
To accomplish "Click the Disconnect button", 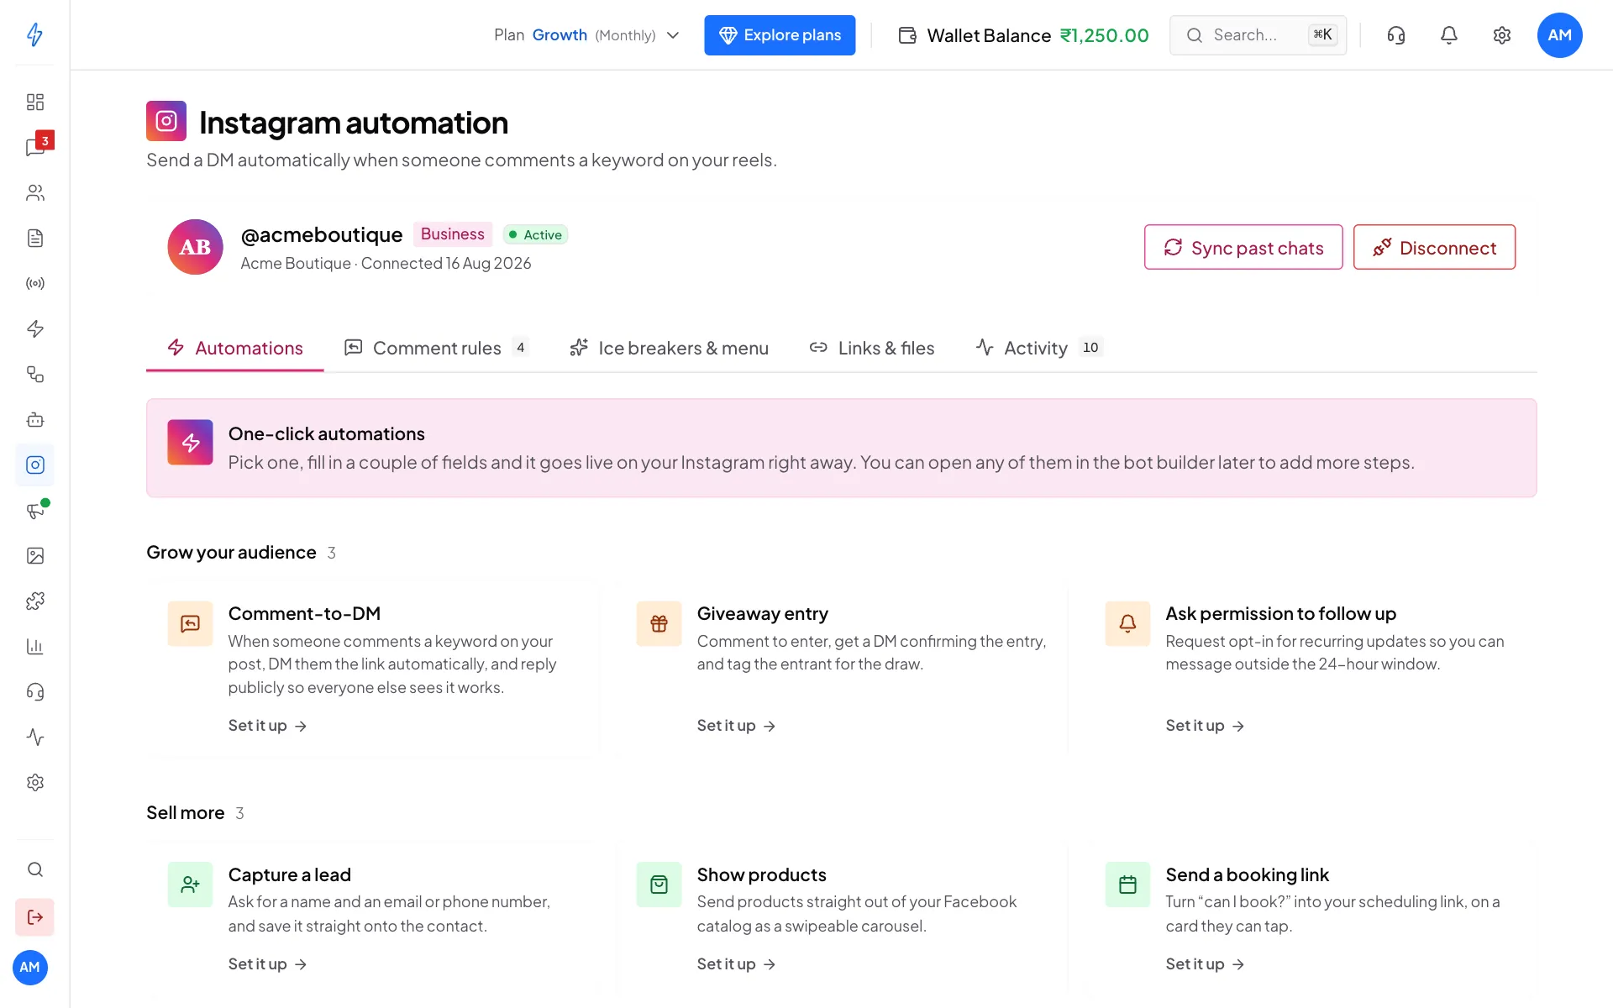I will pos(1434,247).
